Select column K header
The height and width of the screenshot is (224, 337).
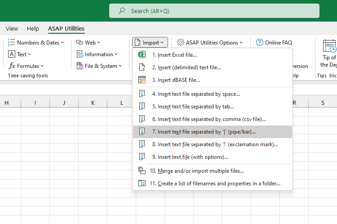click(x=93, y=103)
